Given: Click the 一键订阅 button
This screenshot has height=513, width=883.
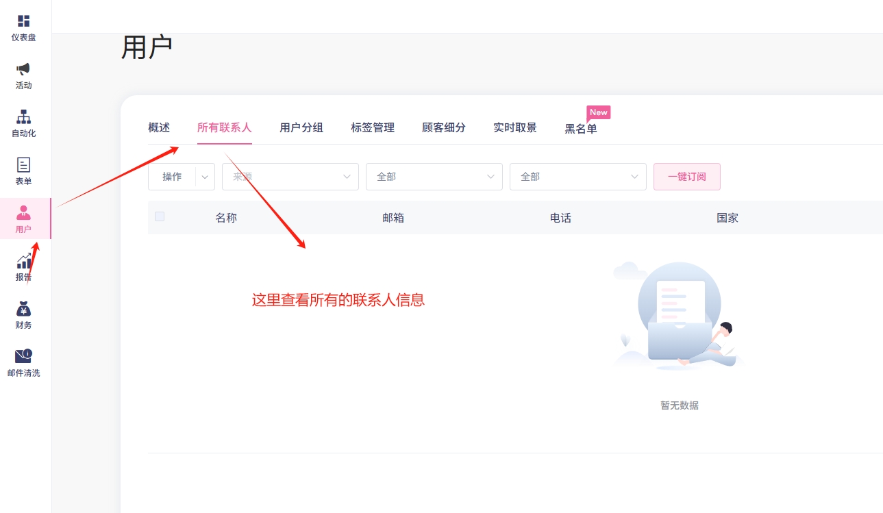Looking at the screenshot, I should (686, 177).
